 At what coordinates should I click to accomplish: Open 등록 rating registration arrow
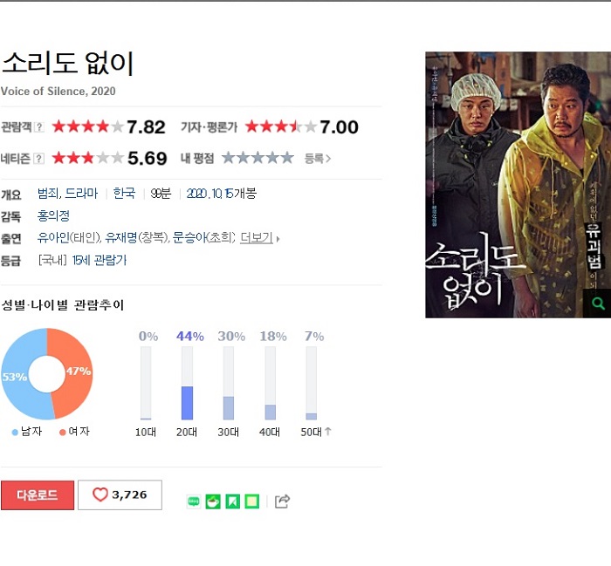point(318,159)
